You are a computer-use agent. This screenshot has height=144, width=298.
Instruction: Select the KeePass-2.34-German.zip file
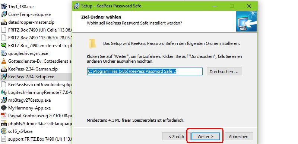point(33,69)
